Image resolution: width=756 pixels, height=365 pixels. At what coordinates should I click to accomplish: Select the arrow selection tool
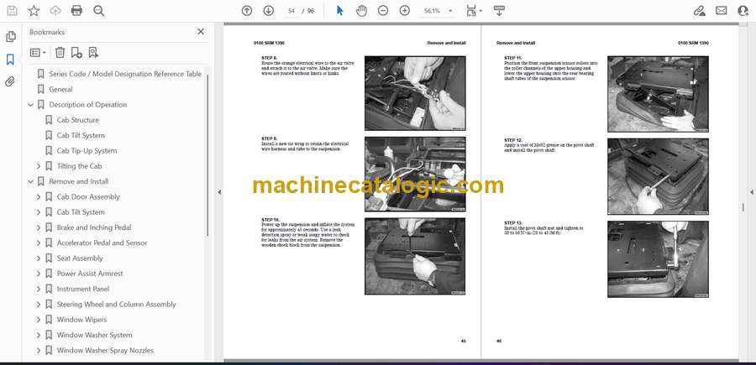pos(340,11)
